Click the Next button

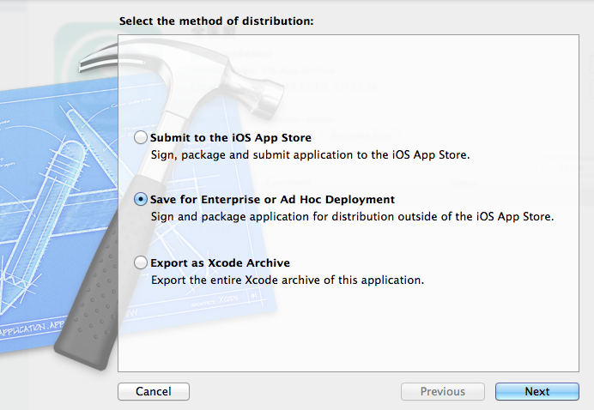[x=537, y=391]
